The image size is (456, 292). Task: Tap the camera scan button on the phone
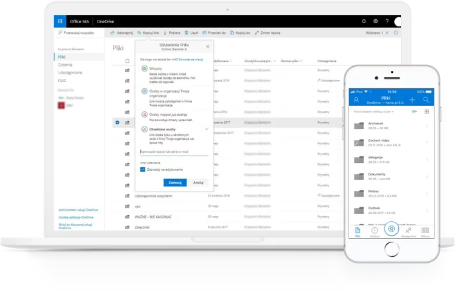pyautogui.click(x=392, y=228)
